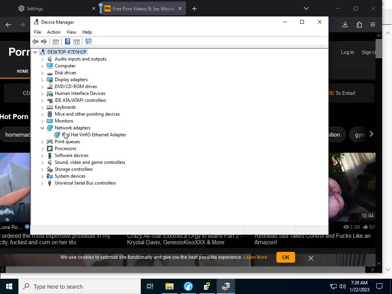Toggle the Show/Hide Action Pane toolbar icon
Image resolution: width=392 pixels, height=294 pixels.
coord(77,41)
